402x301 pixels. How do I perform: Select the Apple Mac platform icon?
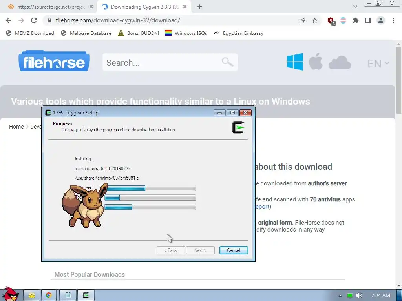(316, 62)
